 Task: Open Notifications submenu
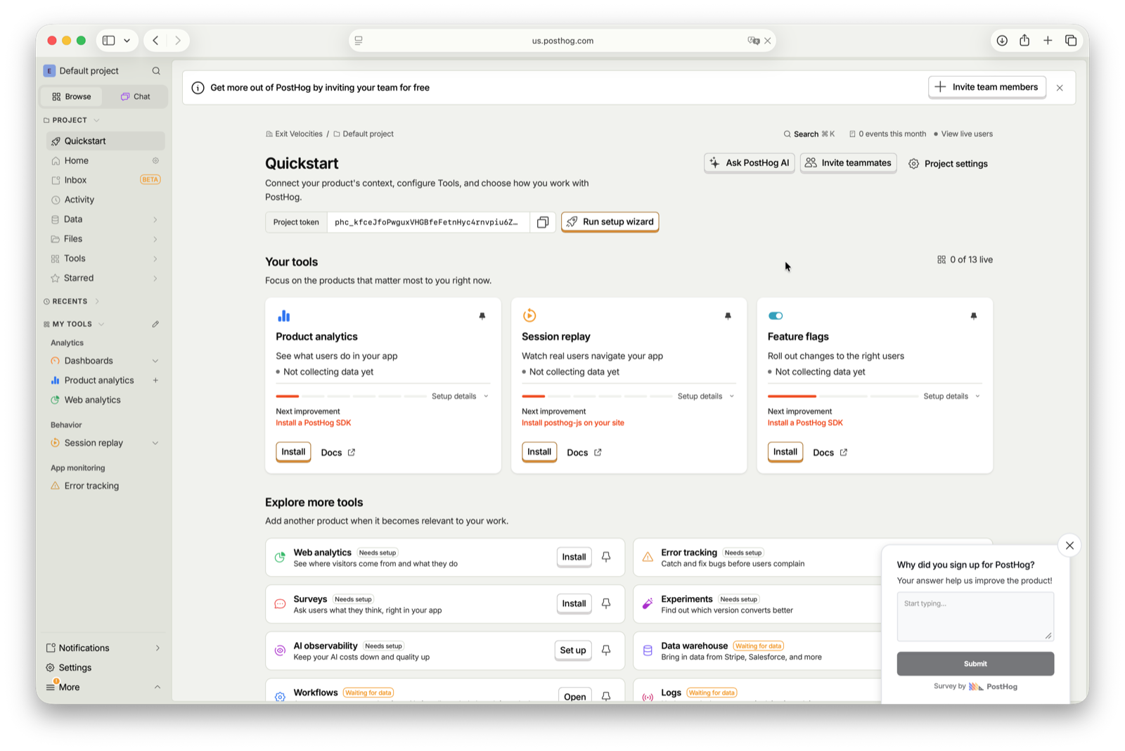103,648
